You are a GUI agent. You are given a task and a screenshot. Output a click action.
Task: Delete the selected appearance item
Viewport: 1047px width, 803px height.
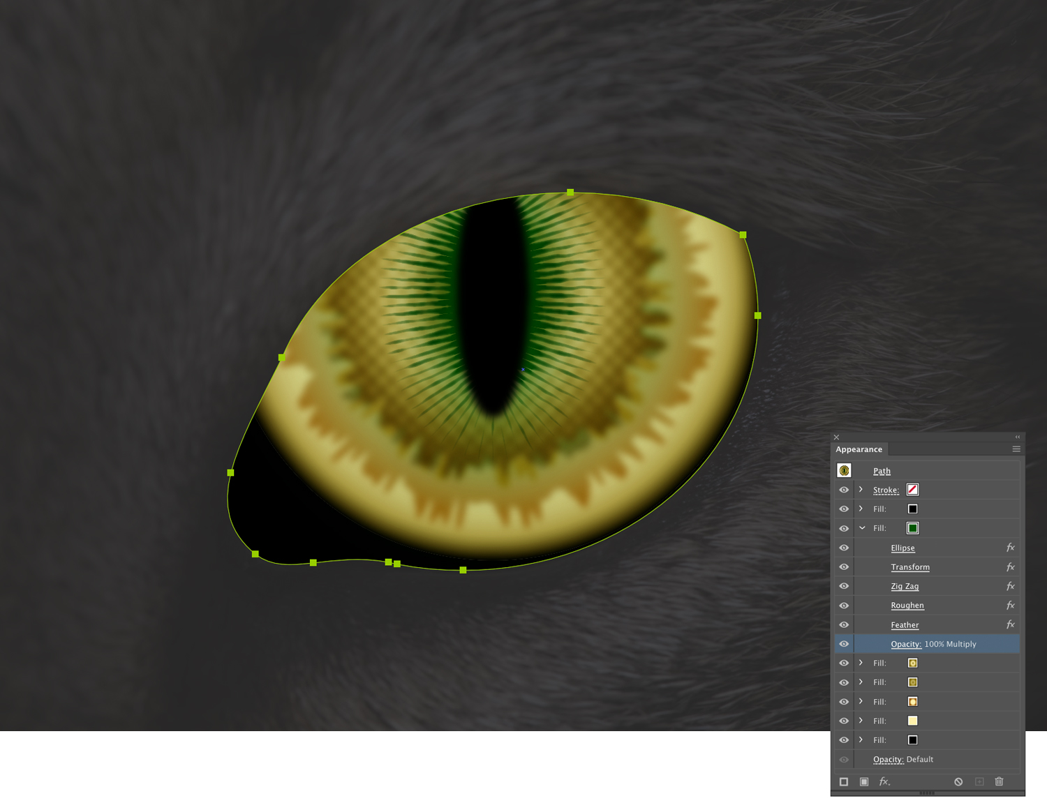(x=999, y=781)
